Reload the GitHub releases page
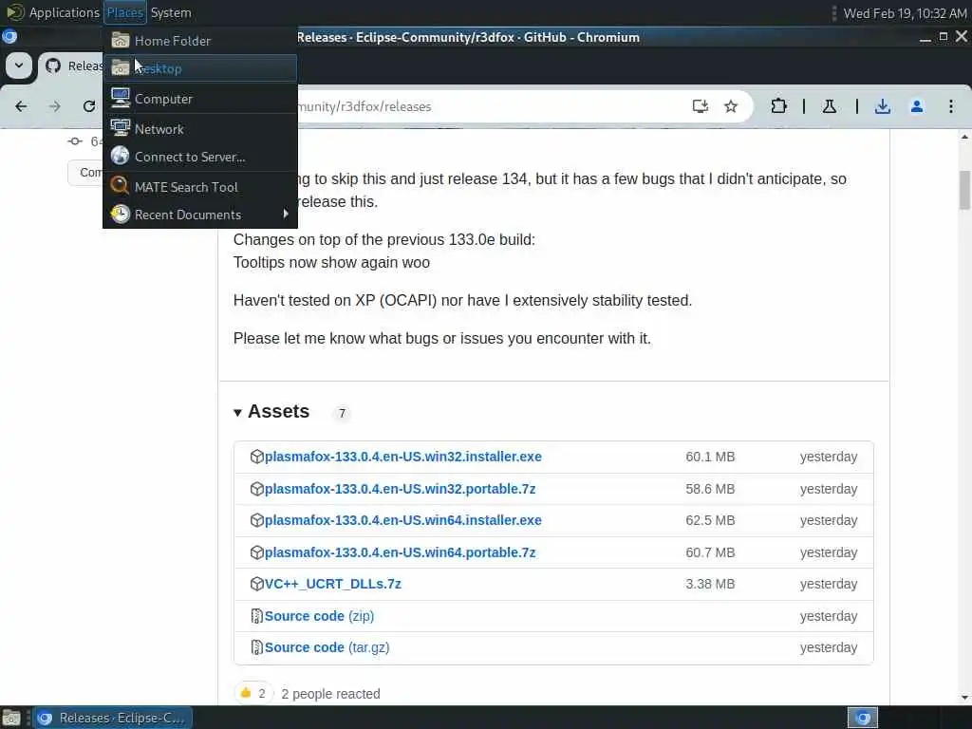 [x=89, y=106]
